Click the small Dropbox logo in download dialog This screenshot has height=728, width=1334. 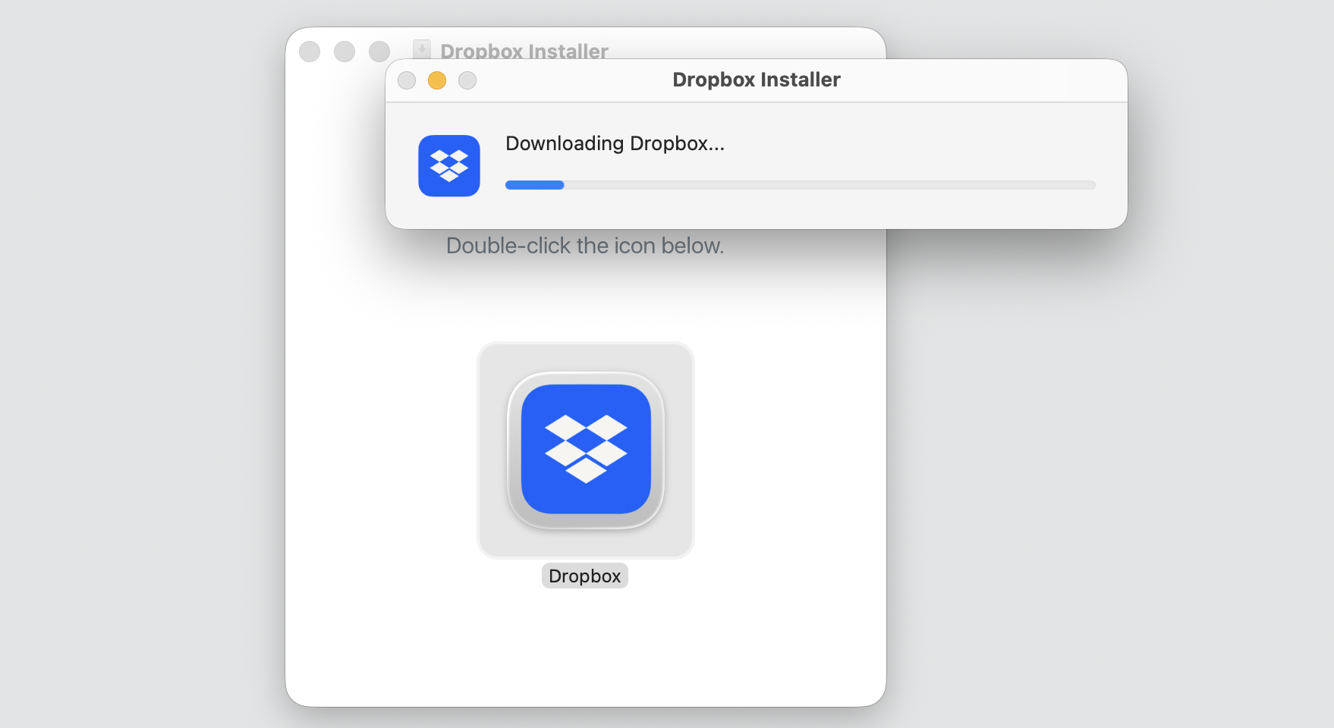click(449, 165)
